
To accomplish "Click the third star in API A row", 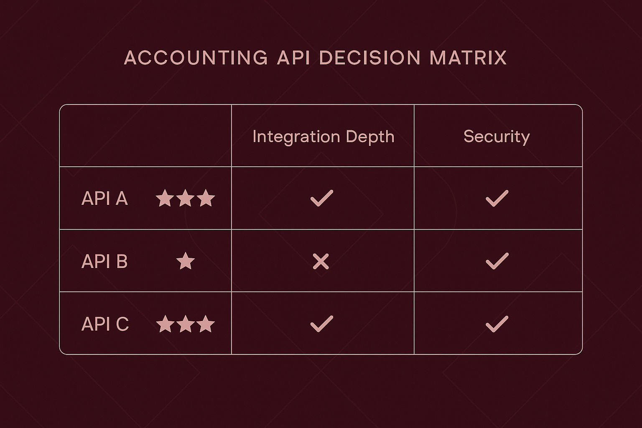I will (206, 198).
